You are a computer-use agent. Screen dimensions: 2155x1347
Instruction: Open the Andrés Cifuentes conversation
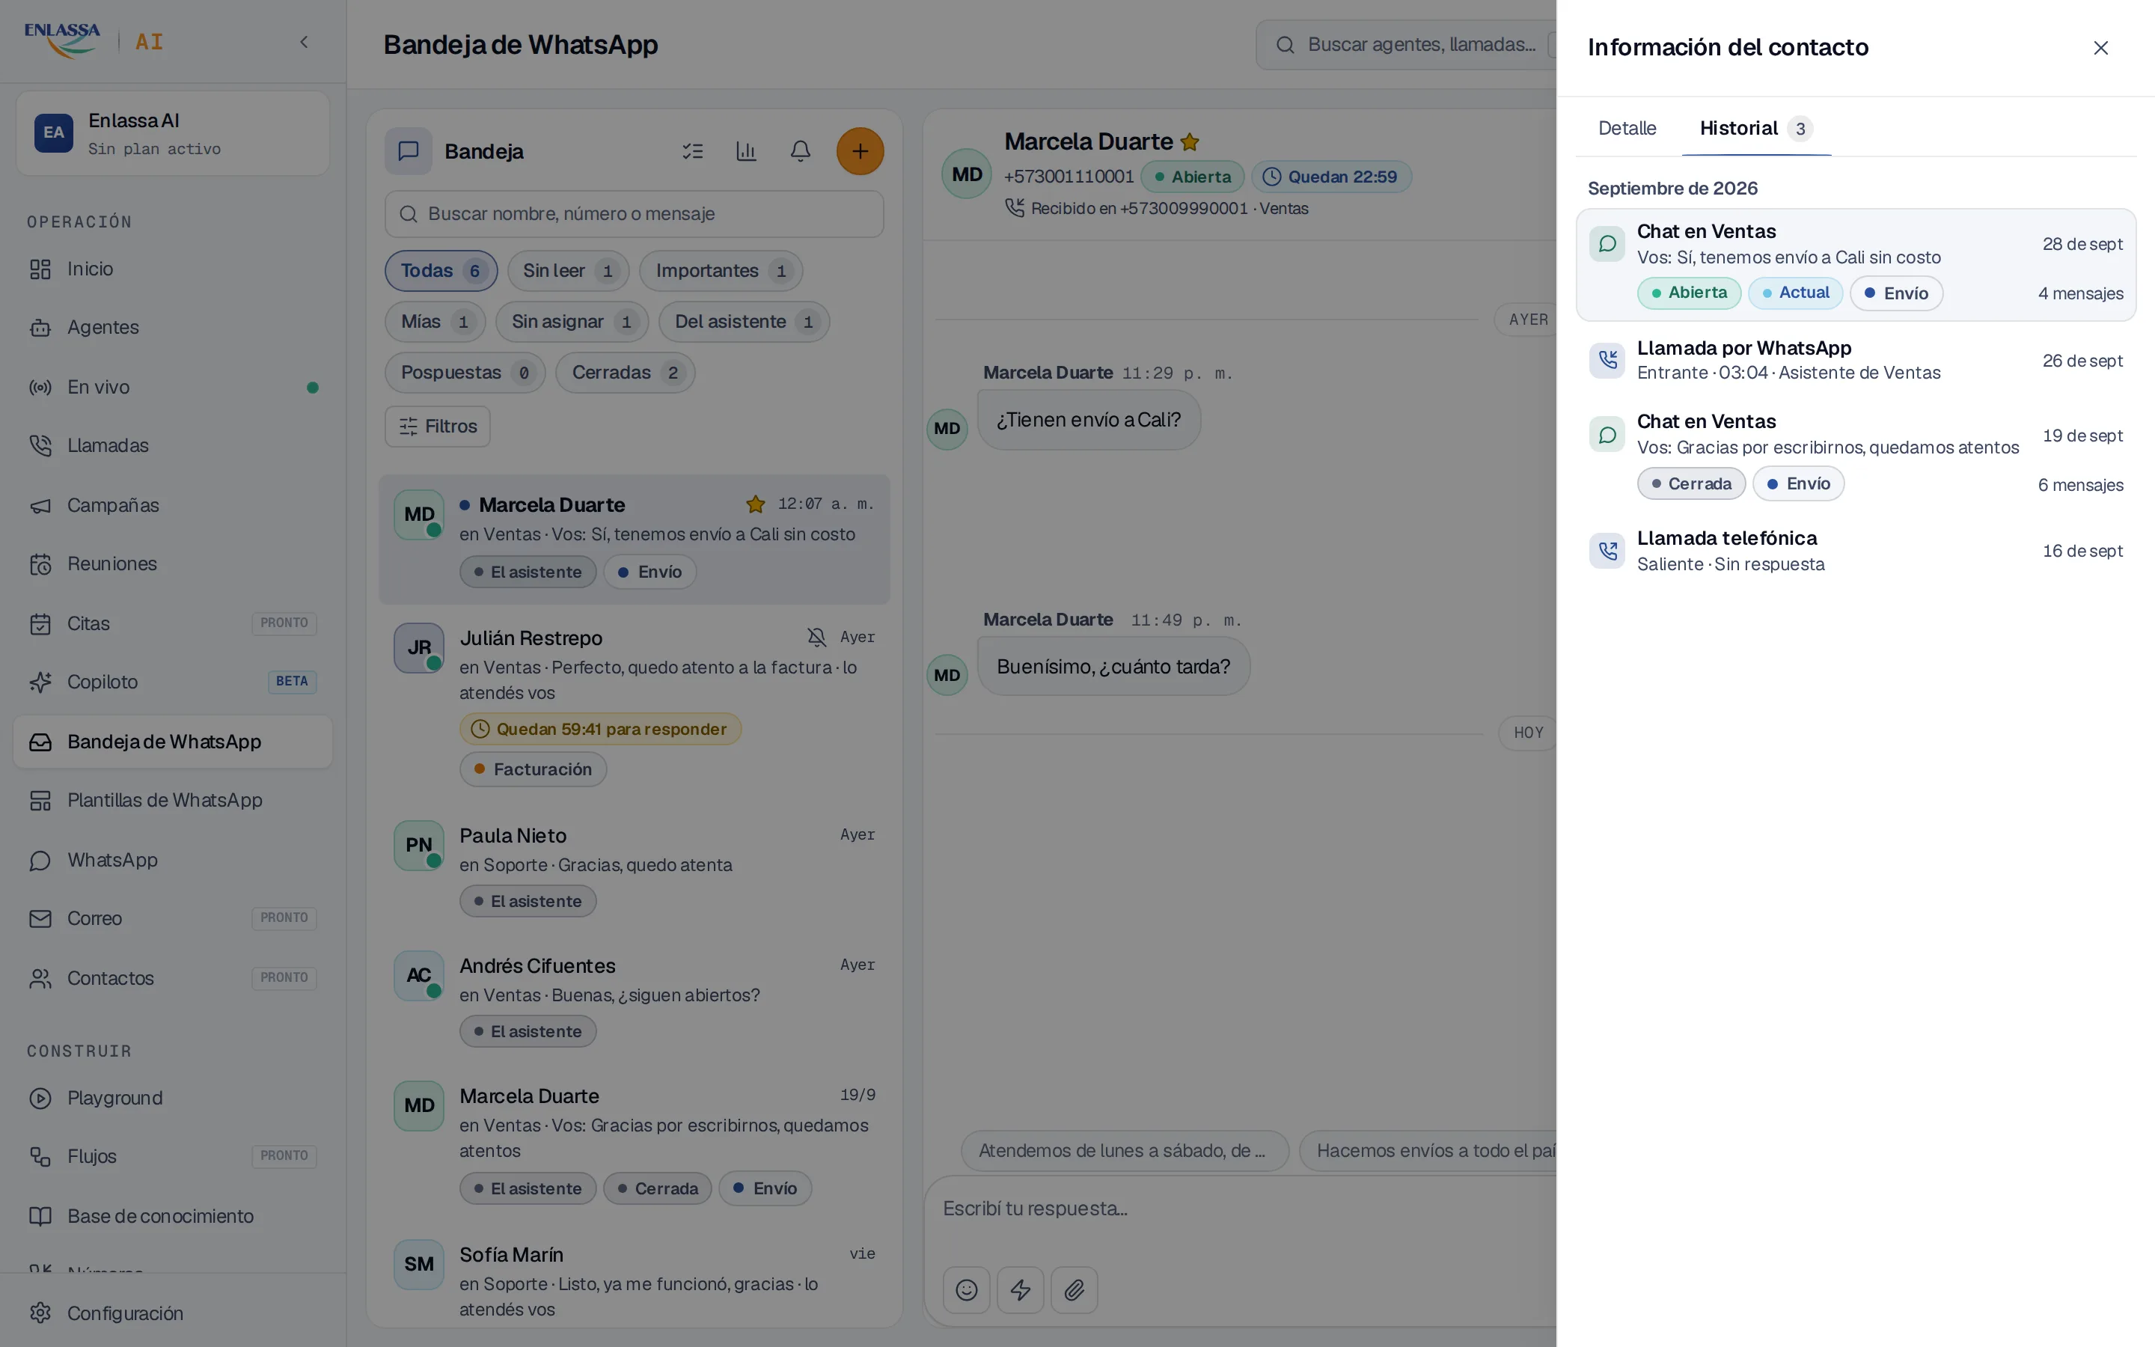pyautogui.click(x=634, y=999)
